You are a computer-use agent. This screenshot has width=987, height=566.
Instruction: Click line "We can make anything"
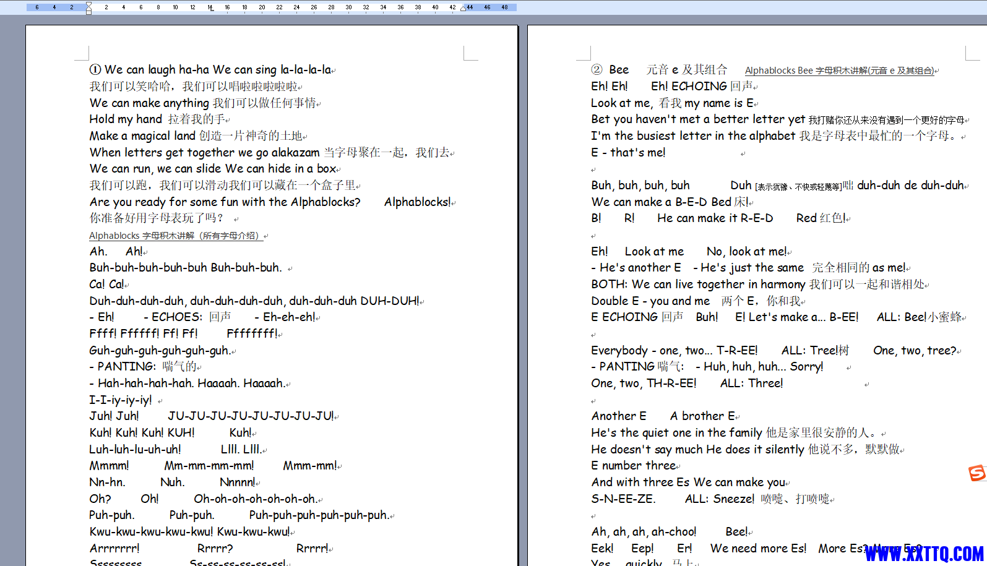[203, 103]
